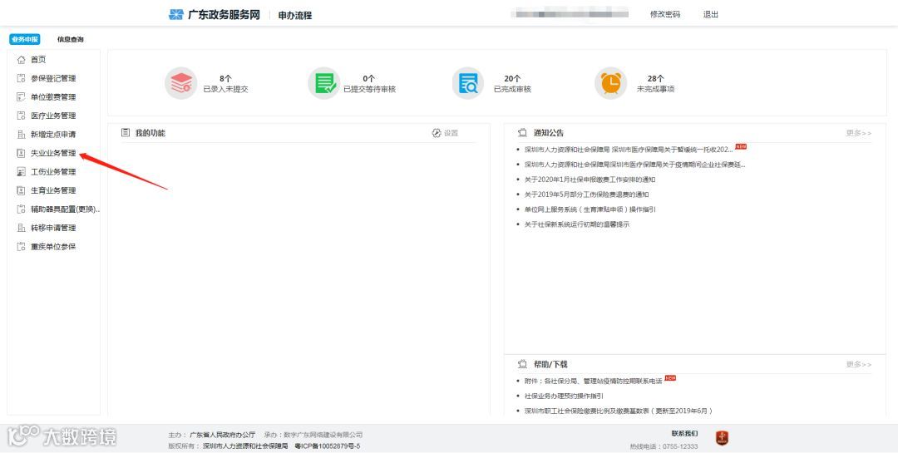Screen dimensions: 898x453
Task: Open the 生育津贴申领 操作指引 notice
Action: [590, 209]
